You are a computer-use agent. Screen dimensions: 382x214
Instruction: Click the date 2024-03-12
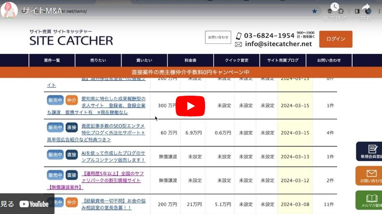pos(295,180)
